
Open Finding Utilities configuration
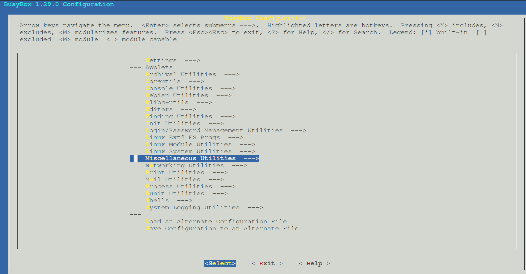[x=179, y=116]
